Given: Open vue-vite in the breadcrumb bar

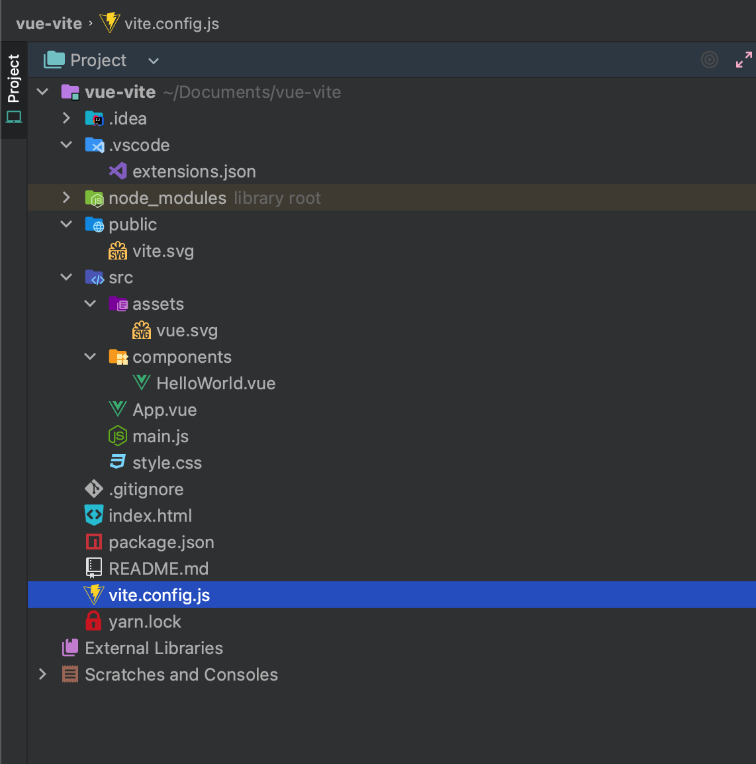Looking at the screenshot, I should pyautogui.click(x=49, y=22).
